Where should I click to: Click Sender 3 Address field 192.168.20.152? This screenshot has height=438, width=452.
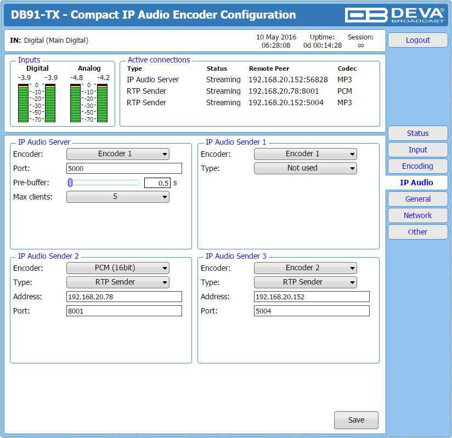click(x=312, y=297)
